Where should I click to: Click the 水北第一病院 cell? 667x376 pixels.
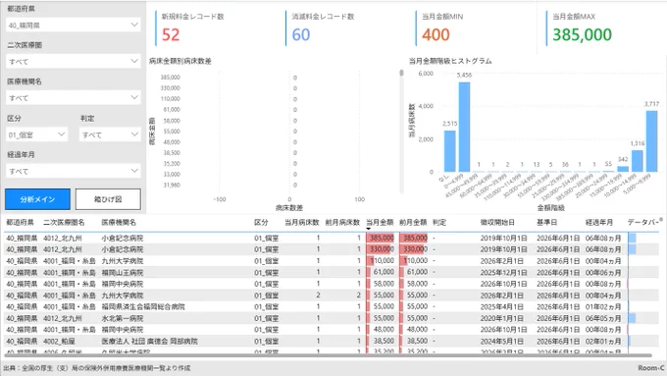point(122,318)
